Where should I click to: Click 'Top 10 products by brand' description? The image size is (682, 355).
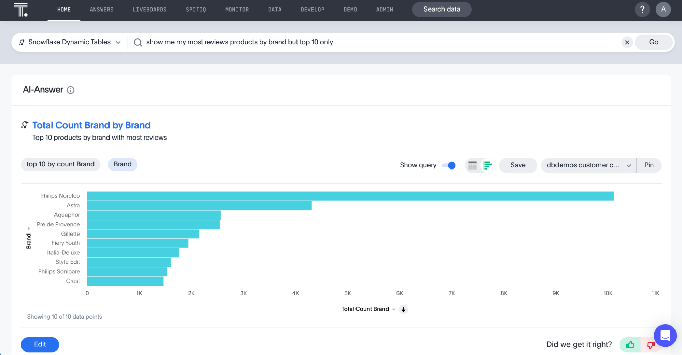click(100, 138)
